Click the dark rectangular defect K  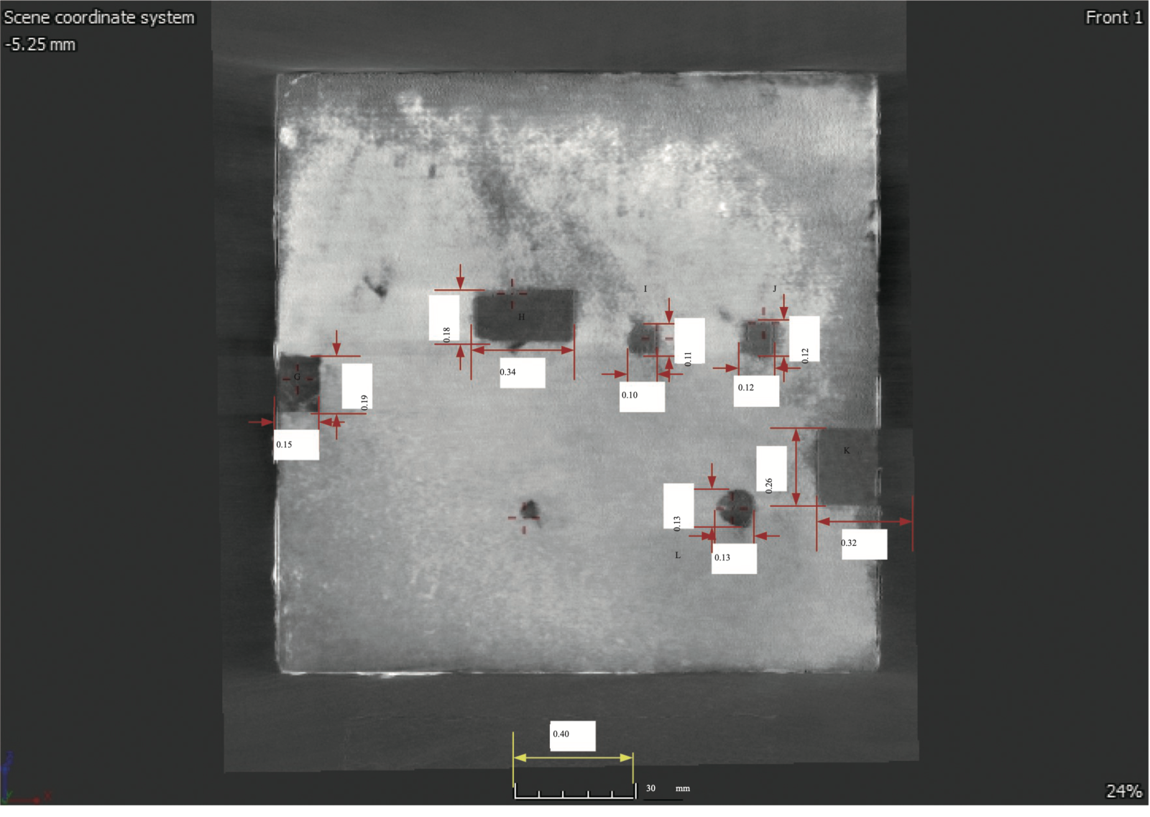coord(847,466)
